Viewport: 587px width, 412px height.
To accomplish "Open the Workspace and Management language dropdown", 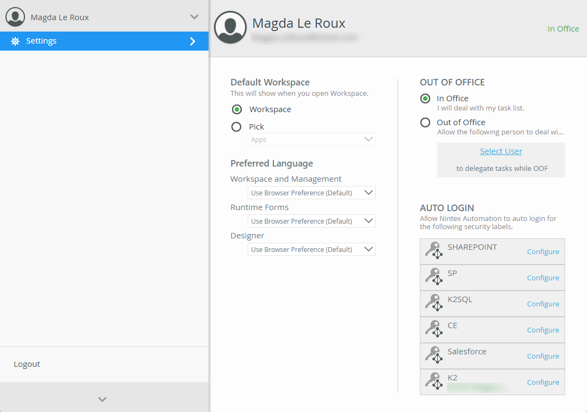I will 311,193.
